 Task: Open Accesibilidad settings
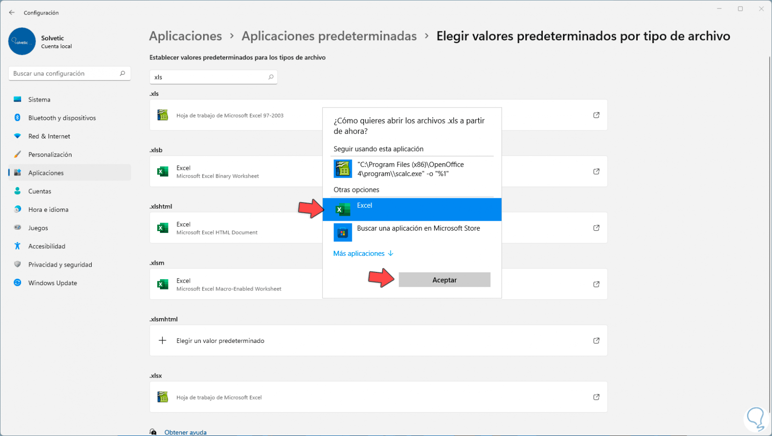coord(70,246)
